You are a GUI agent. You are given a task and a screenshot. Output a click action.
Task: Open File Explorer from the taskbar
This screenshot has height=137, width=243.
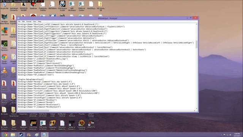(13, 135)
